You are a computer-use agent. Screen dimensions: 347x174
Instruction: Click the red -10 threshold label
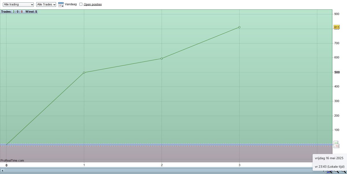click(x=337, y=146)
